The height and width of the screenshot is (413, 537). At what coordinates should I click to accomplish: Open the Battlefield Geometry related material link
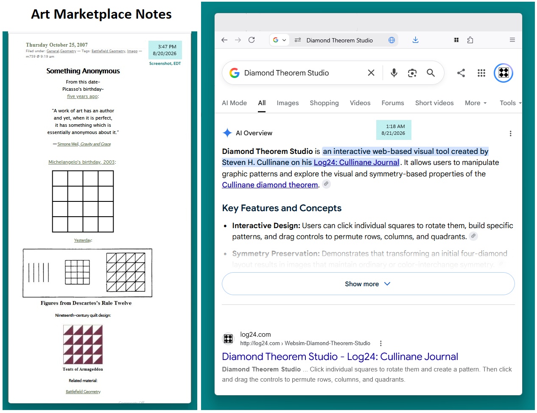[83, 392]
